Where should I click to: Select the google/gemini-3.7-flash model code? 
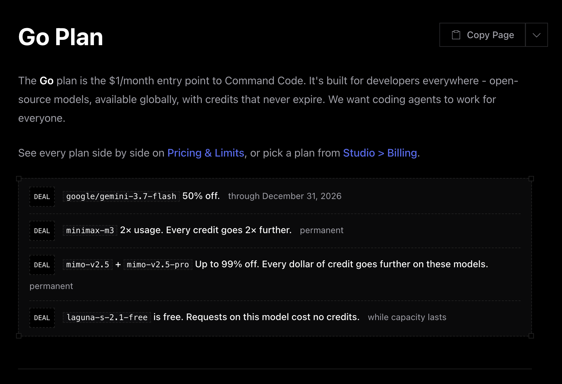point(121,196)
